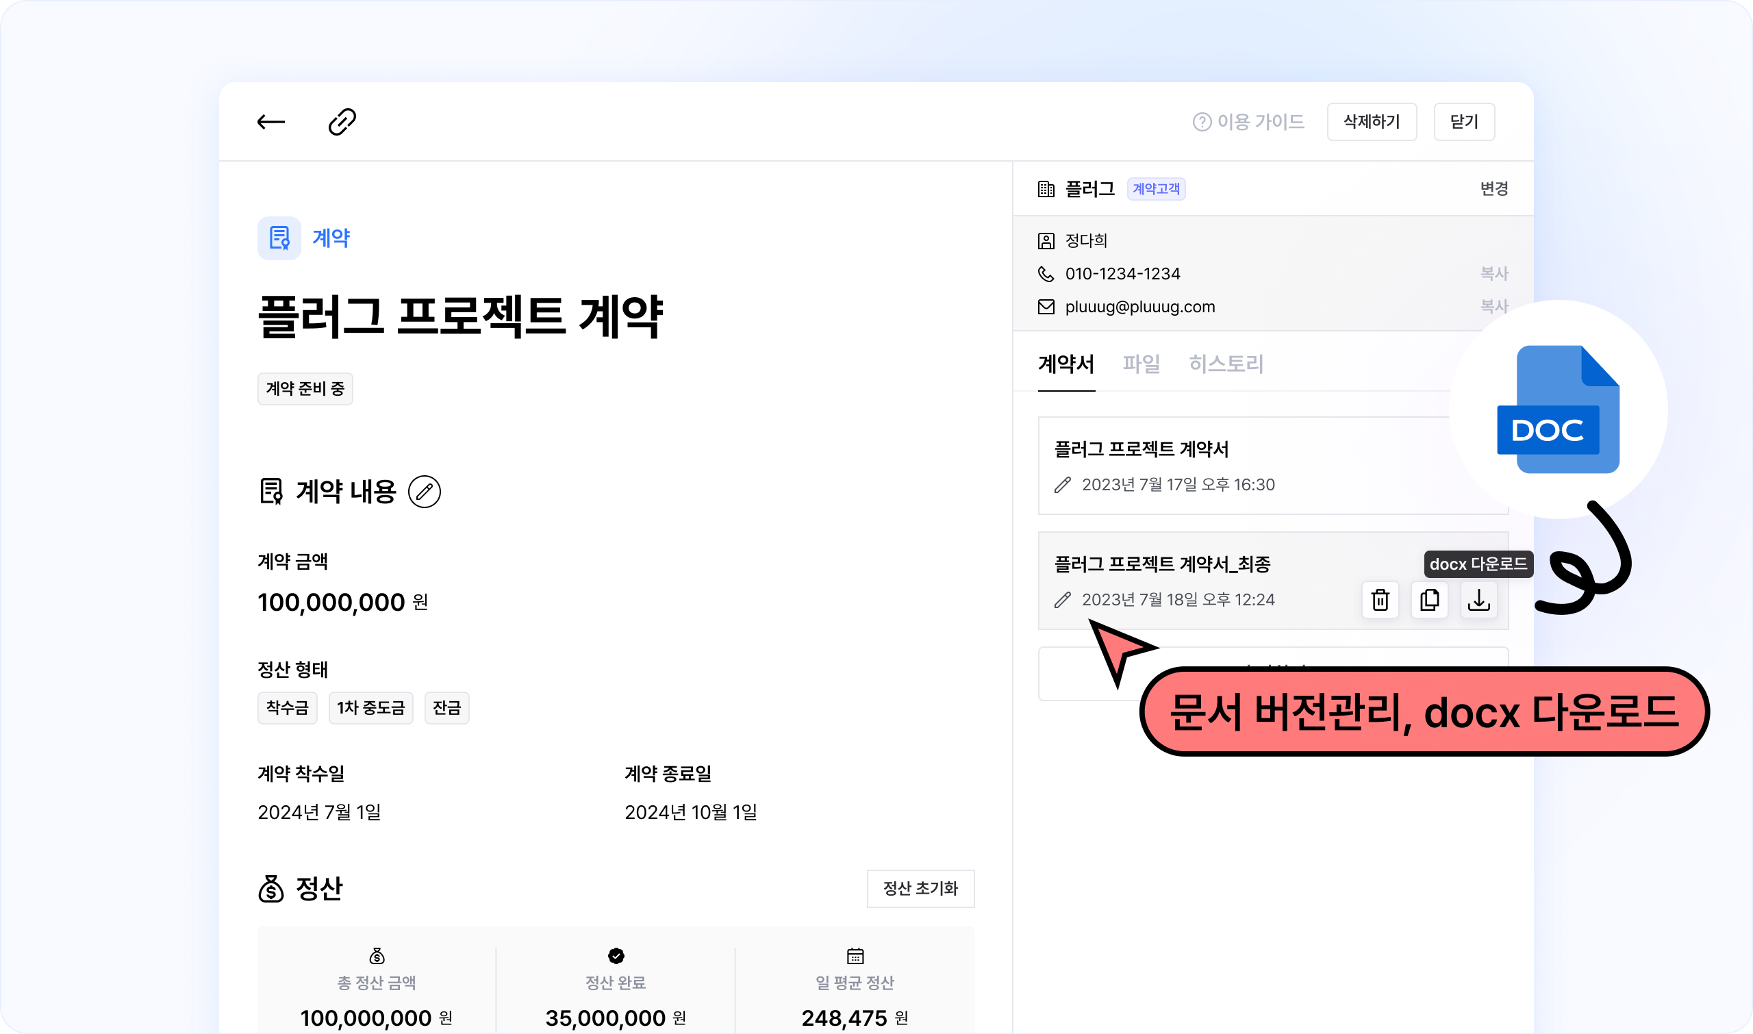Switch to the 히스토리 tab
Screen dimensions: 1753x1034
point(1226,364)
